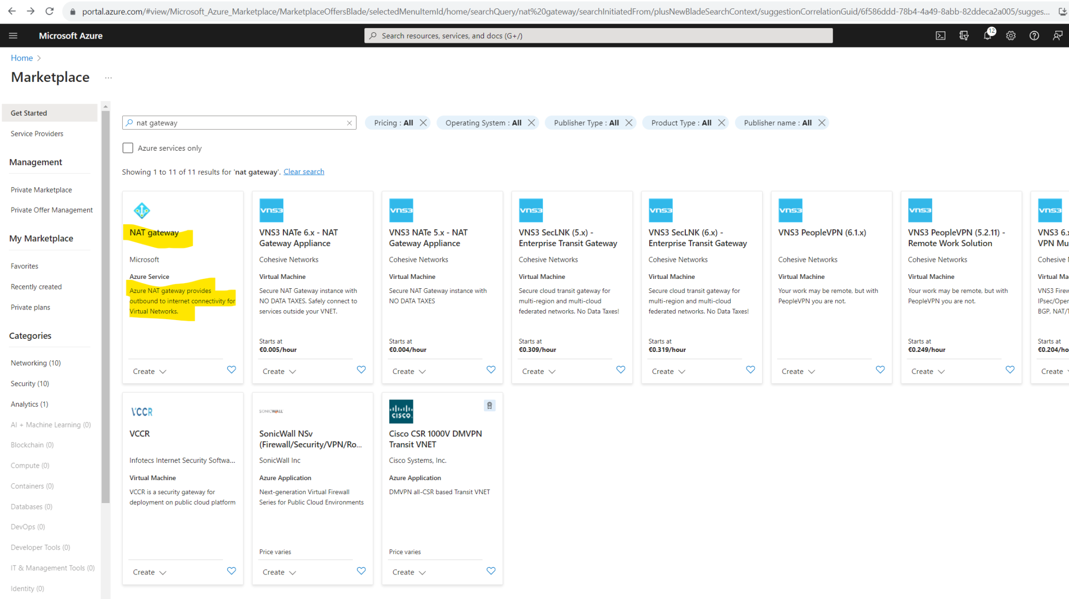
Task: Remove the Pricing filter with its X
Action: 423,123
